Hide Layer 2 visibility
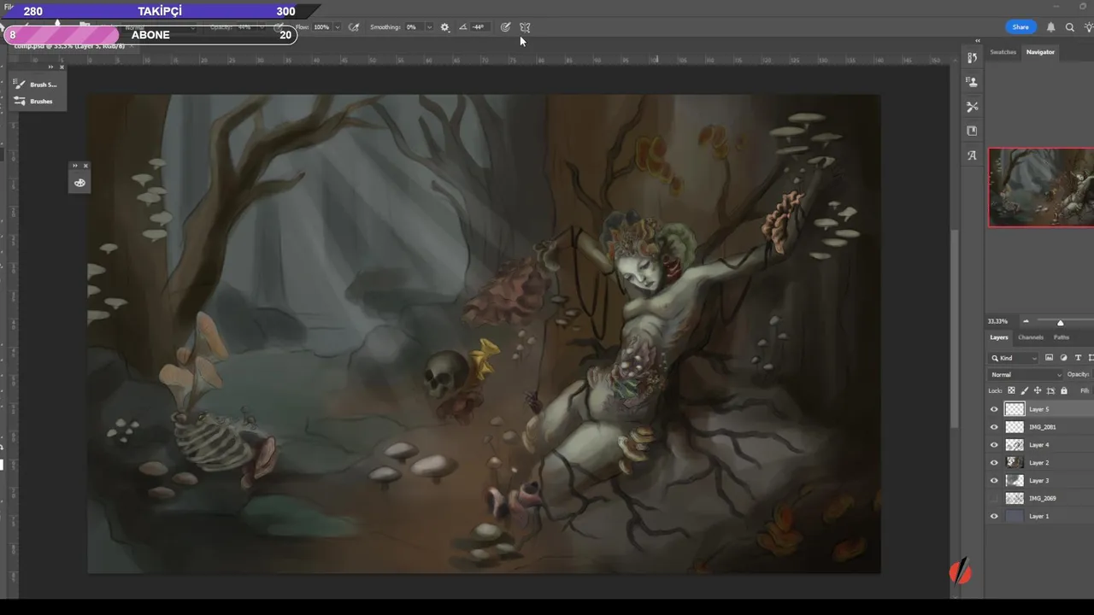 pos(994,463)
